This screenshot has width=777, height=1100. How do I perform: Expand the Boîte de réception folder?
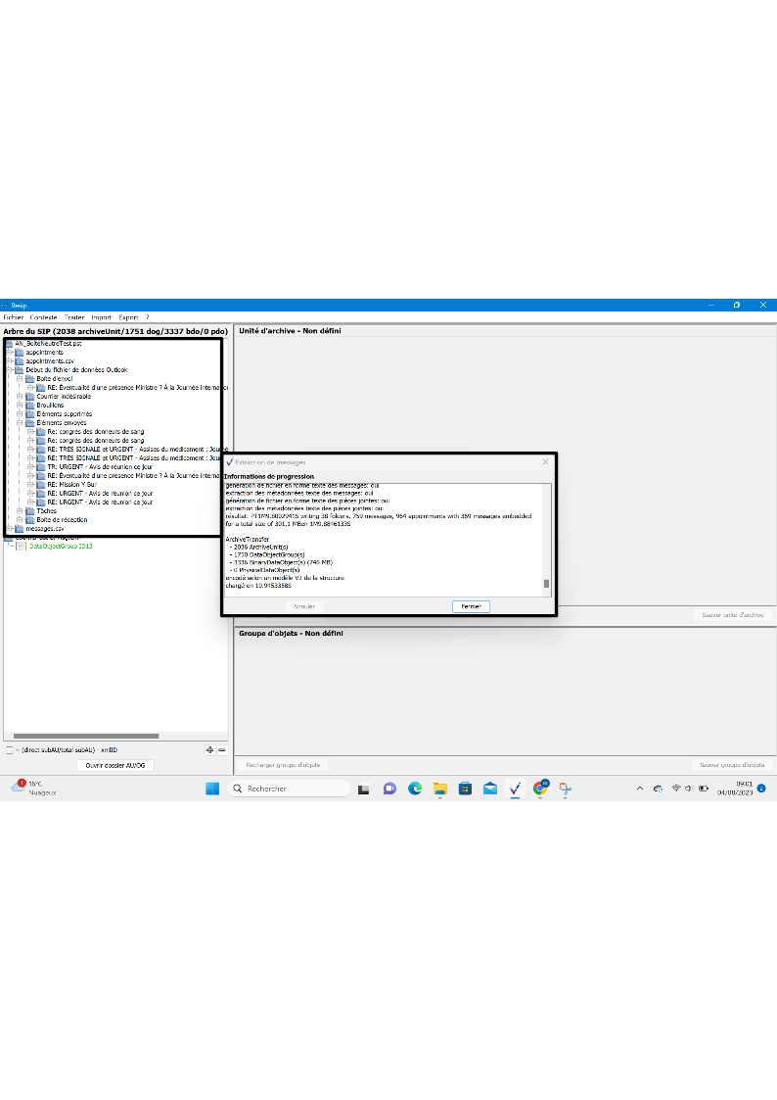(x=20, y=519)
